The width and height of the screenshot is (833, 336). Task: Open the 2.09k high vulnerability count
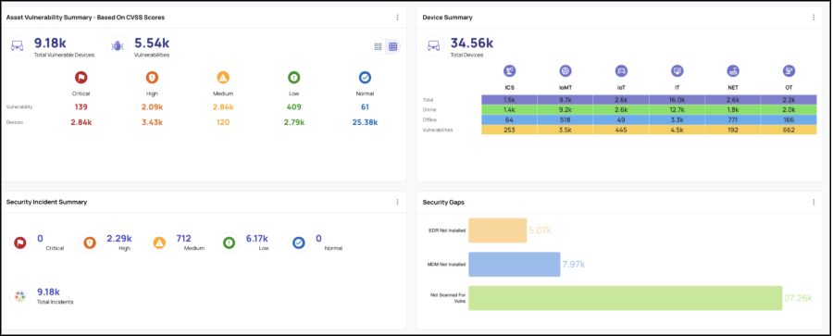point(152,107)
